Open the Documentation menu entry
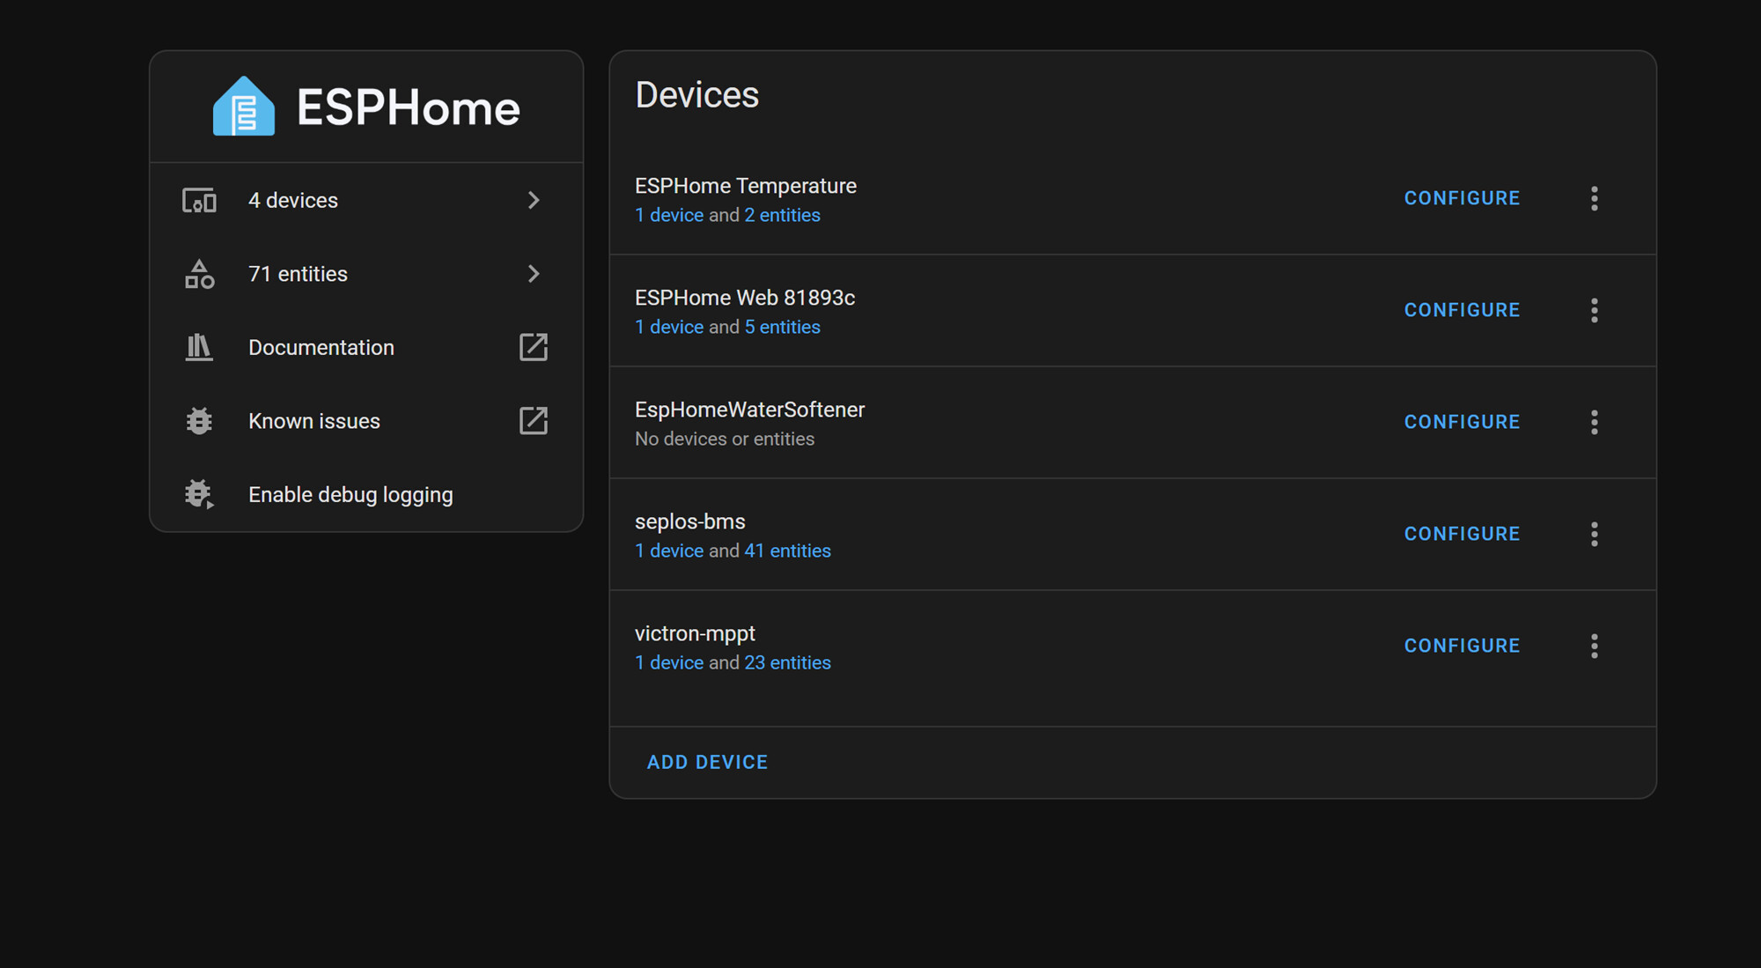The height and width of the screenshot is (968, 1761). pos(321,348)
